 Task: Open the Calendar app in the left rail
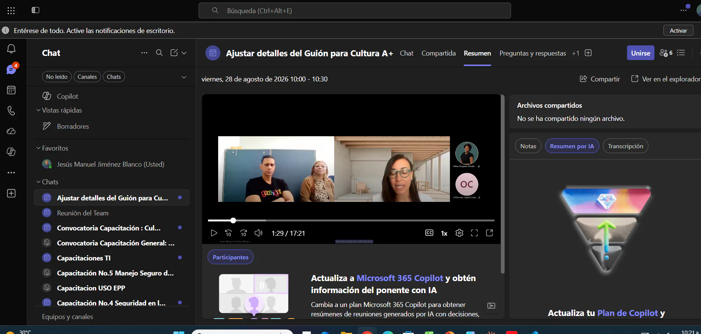point(11,90)
